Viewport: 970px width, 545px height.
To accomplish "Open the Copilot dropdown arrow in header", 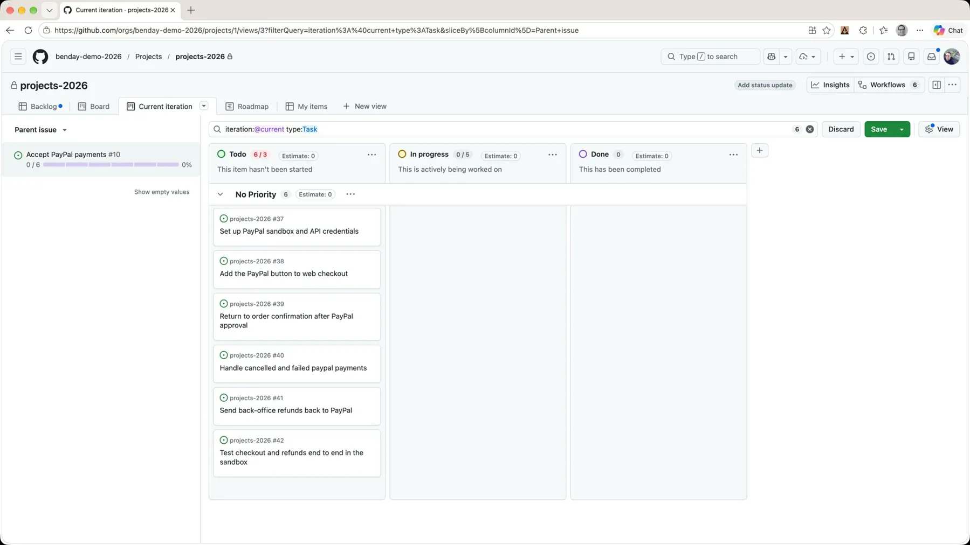I will [786, 57].
